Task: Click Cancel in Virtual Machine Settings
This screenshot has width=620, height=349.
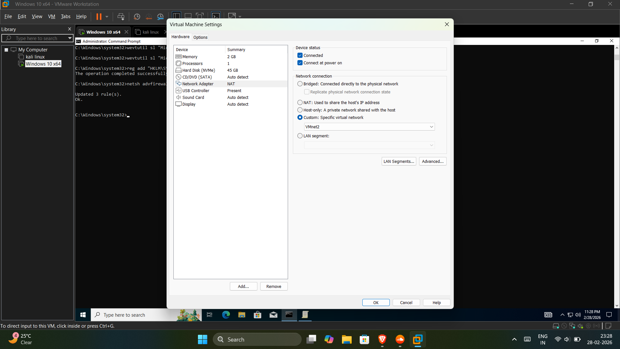Action: click(x=406, y=302)
